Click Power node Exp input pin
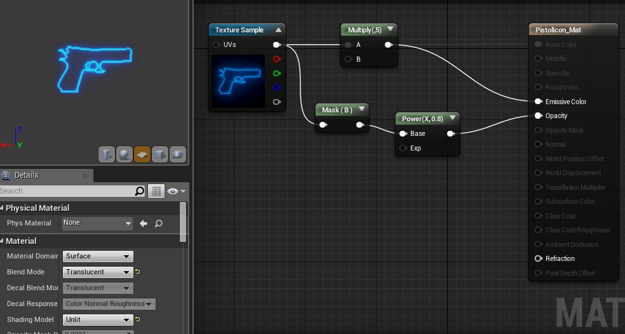Screen dimensions: 625x334 (x=403, y=148)
